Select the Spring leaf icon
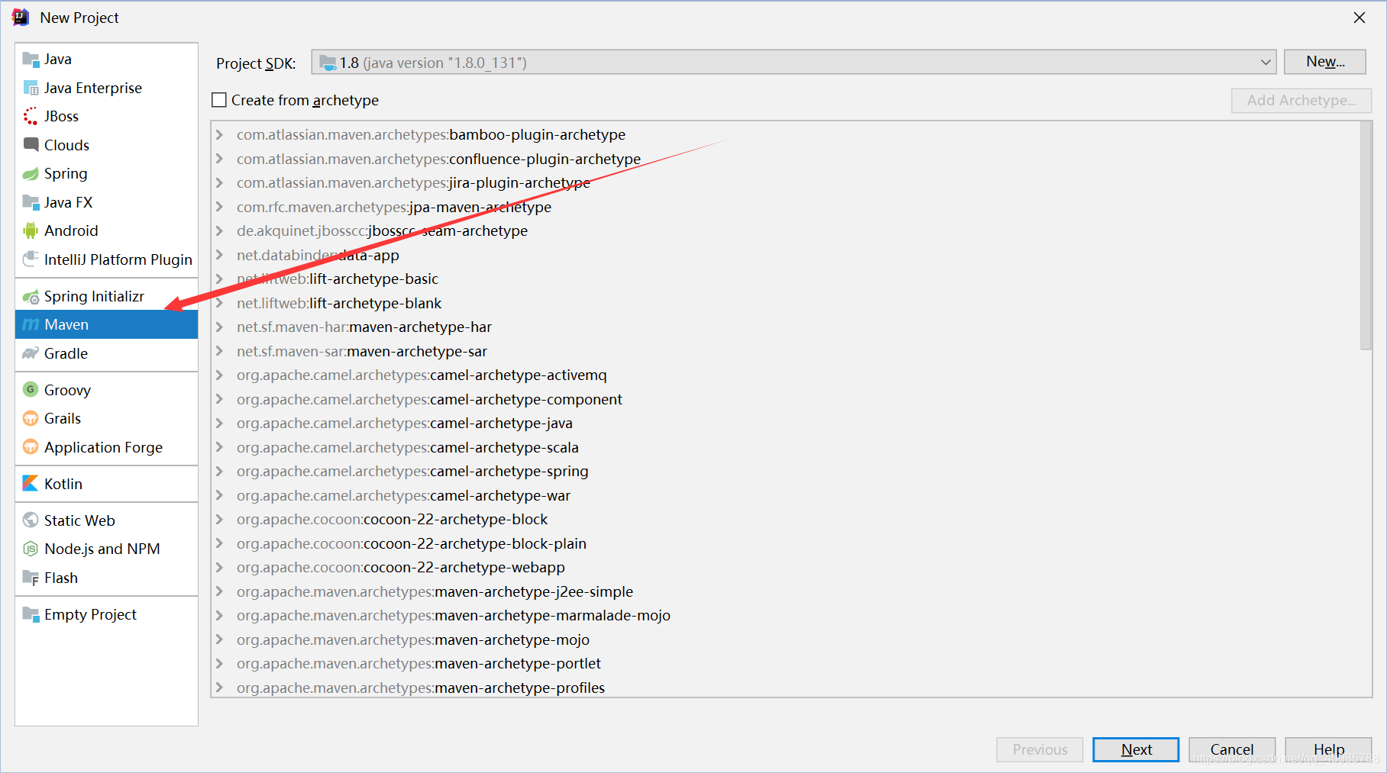The width and height of the screenshot is (1387, 773). click(31, 174)
